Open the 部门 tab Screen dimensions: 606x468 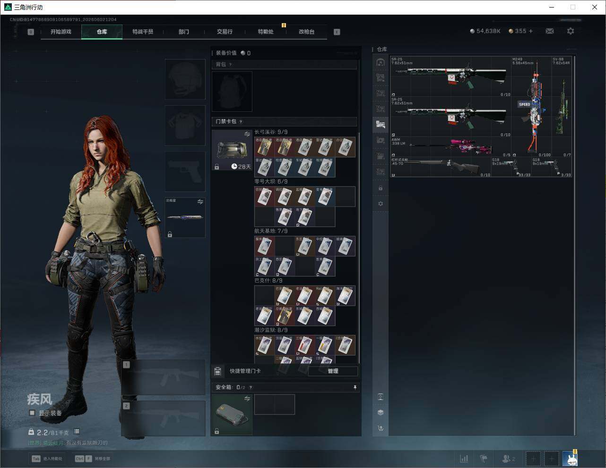pos(184,32)
